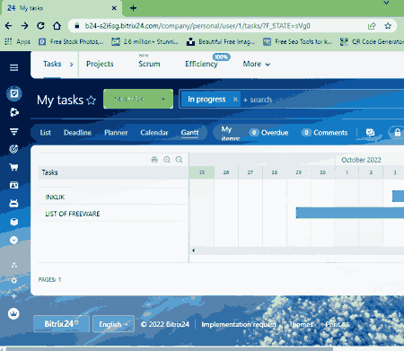
Task: Switch to Calendar view
Action: (154, 133)
